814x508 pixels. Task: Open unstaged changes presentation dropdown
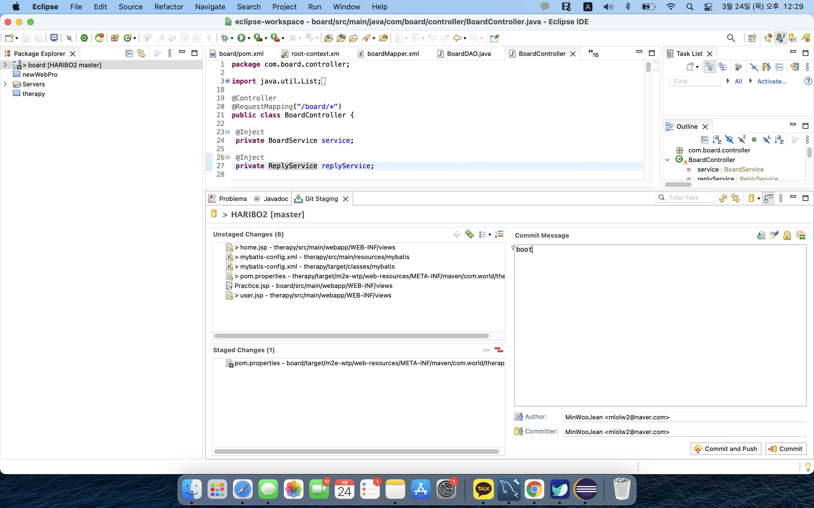pyautogui.click(x=490, y=235)
